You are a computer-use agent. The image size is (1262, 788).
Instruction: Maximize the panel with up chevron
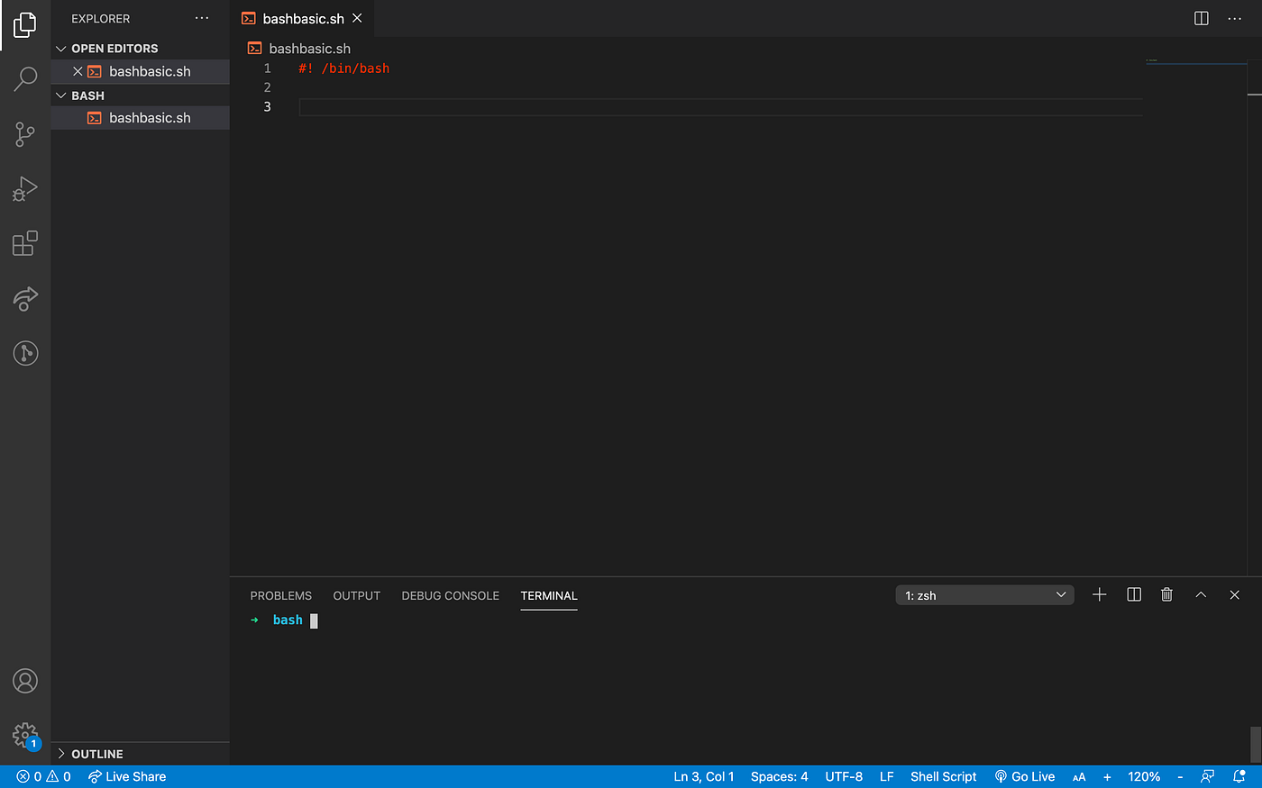[1201, 594]
